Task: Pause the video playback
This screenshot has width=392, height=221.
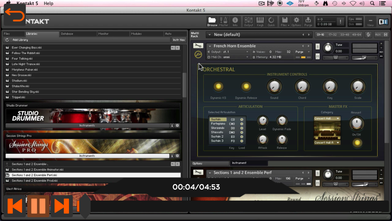Action: click(38, 206)
